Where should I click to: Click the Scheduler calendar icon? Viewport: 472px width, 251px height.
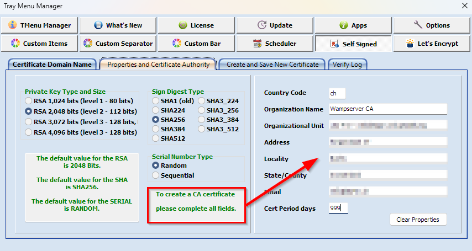(x=257, y=44)
